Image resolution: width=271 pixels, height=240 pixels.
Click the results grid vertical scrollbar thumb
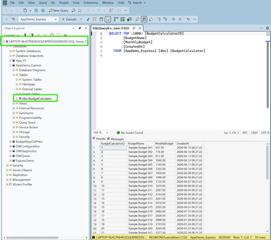[x=267, y=163]
